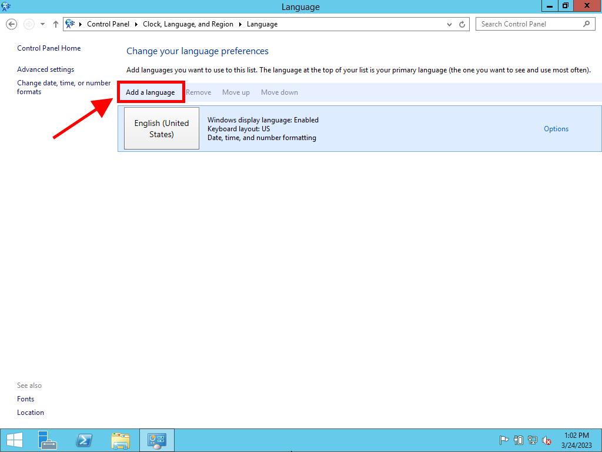
Task: Minimize the Language window
Action: point(550,6)
